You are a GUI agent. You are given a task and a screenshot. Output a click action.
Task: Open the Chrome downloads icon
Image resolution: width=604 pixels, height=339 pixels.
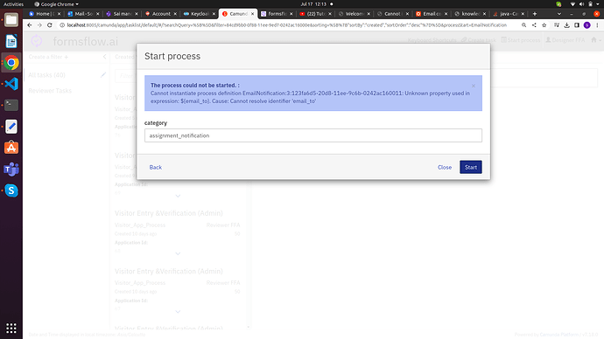coord(566,25)
